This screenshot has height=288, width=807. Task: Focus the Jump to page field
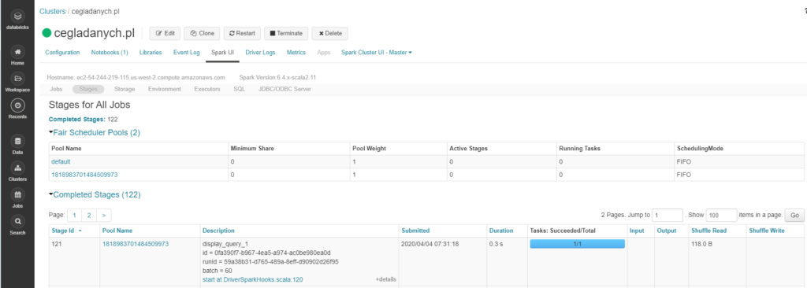(x=668, y=215)
